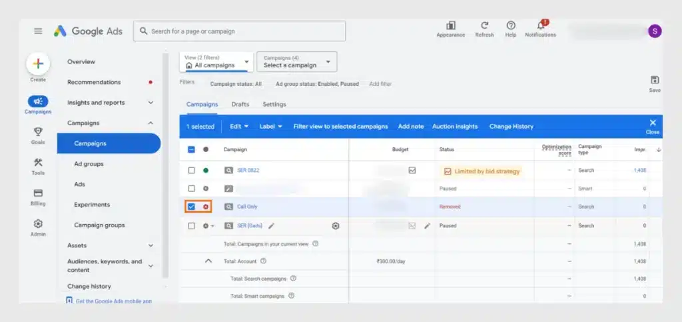
Task: Click the Create plus button
Action: coord(38,64)
